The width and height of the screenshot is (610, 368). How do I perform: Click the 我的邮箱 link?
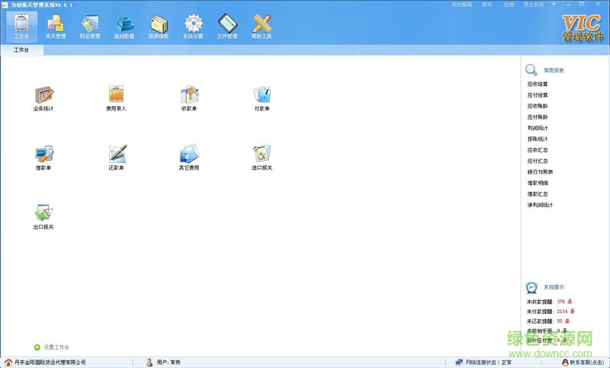click(x=461, y=5)
